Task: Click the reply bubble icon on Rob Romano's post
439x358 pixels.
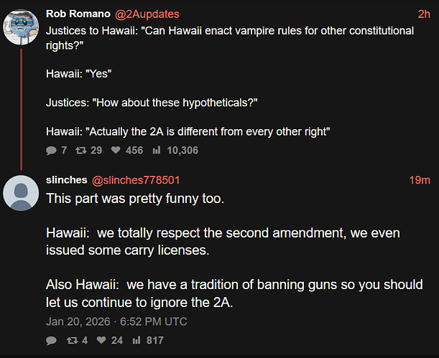Action: pos(51,151)
